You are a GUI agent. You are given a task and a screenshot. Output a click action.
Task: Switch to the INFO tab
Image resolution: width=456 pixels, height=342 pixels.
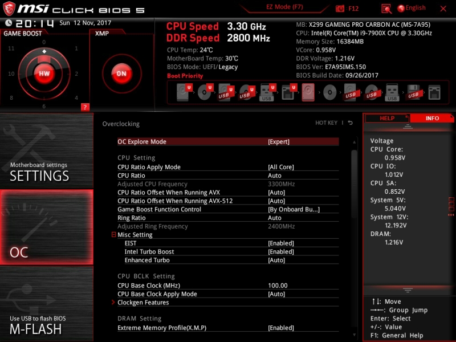[432, 119]
